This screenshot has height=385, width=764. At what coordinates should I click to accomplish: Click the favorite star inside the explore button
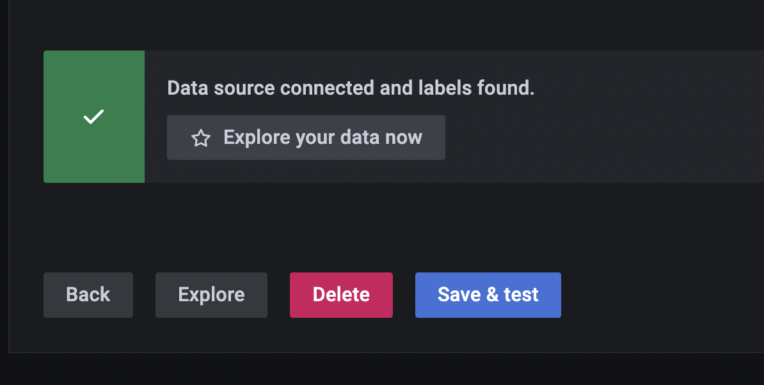[200, 137]
